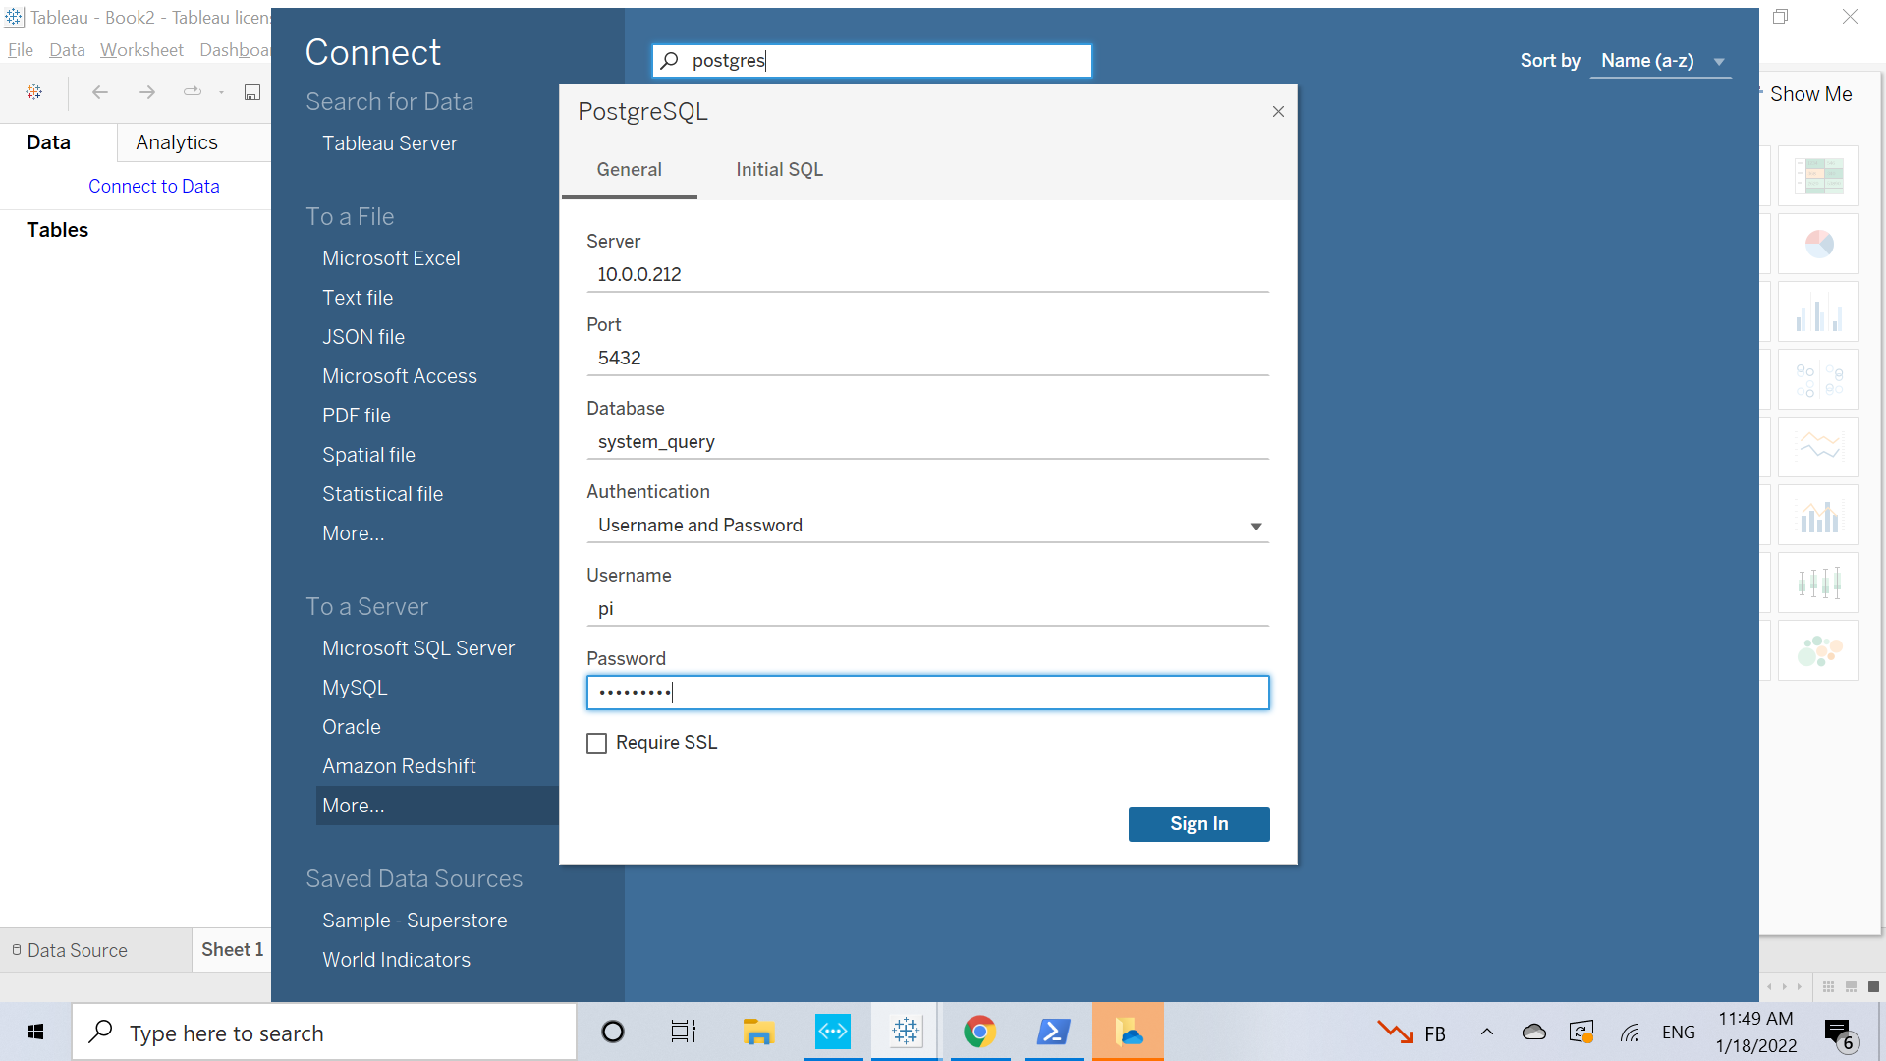Tick the Require SSL checkbox
The width and height of the screenshot is (1886, 1061).
(596, 744)
